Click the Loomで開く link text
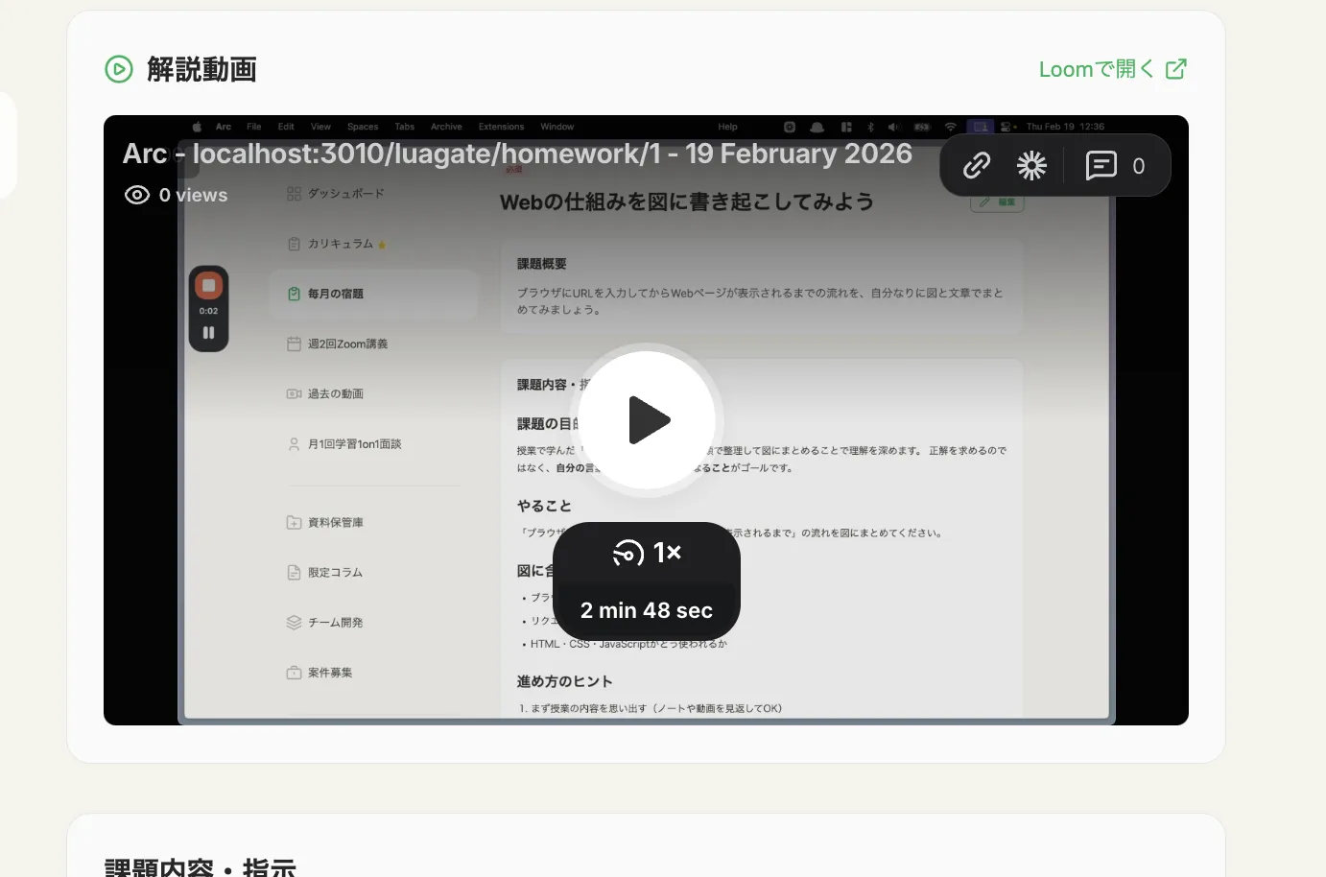Image resolution: width=1326 pixels, height=877 pixels. (1096, 69)
